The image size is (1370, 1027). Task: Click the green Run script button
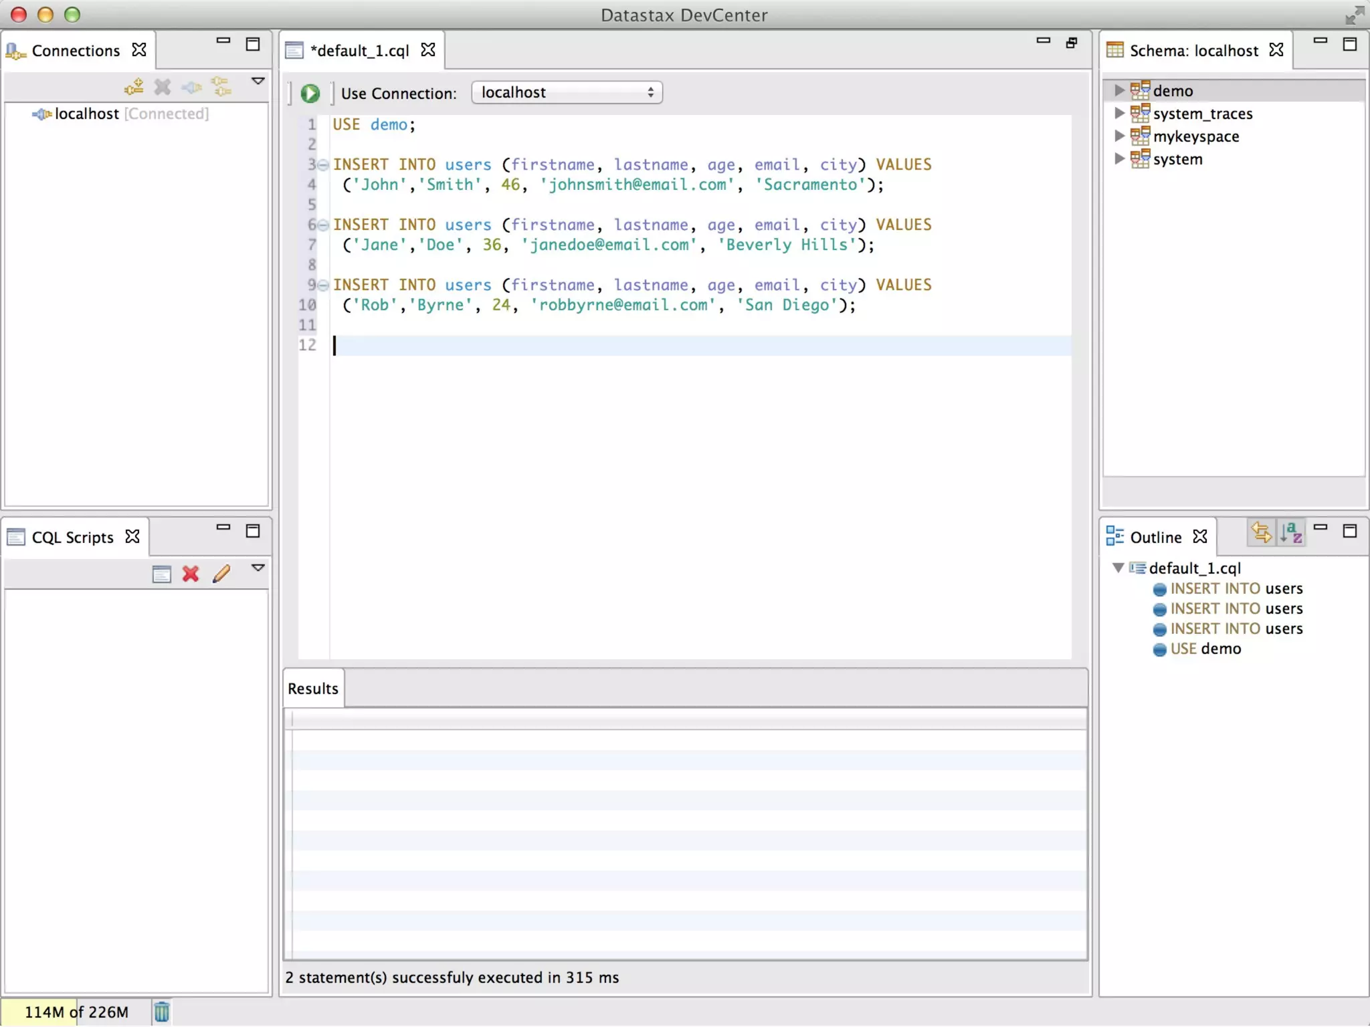(310, 93)
